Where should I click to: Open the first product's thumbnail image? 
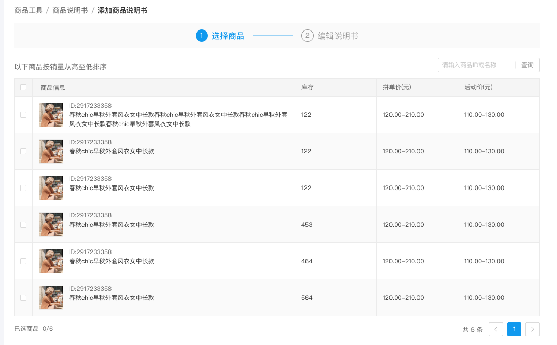pos(51,115)
